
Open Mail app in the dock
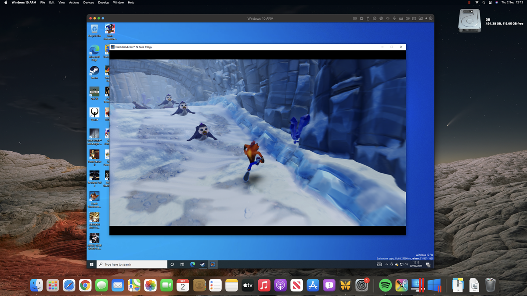coord(118,285)
